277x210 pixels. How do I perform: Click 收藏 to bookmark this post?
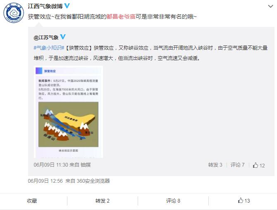coord(32,200)
